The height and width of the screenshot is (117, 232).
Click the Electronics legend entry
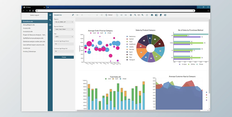click(x=131, y=36)
